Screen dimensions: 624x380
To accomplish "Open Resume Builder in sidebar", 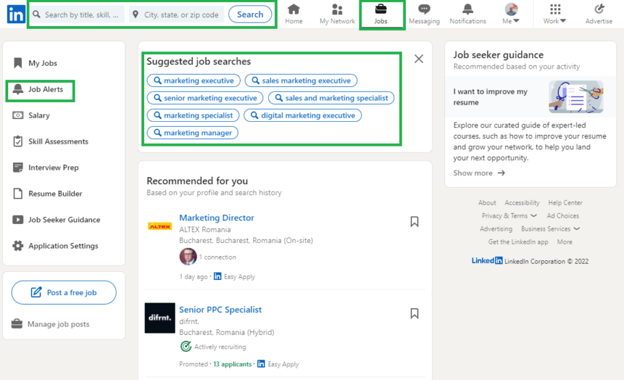I will [47, 194].
